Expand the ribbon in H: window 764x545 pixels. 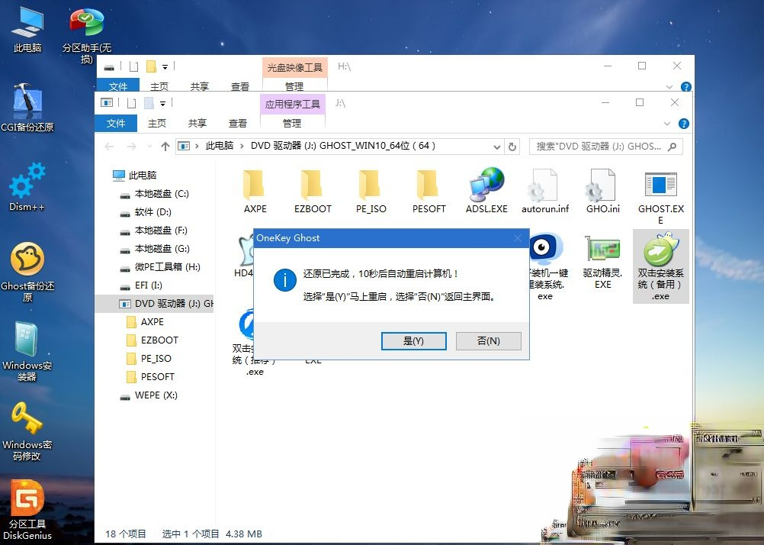click(669, 87)
